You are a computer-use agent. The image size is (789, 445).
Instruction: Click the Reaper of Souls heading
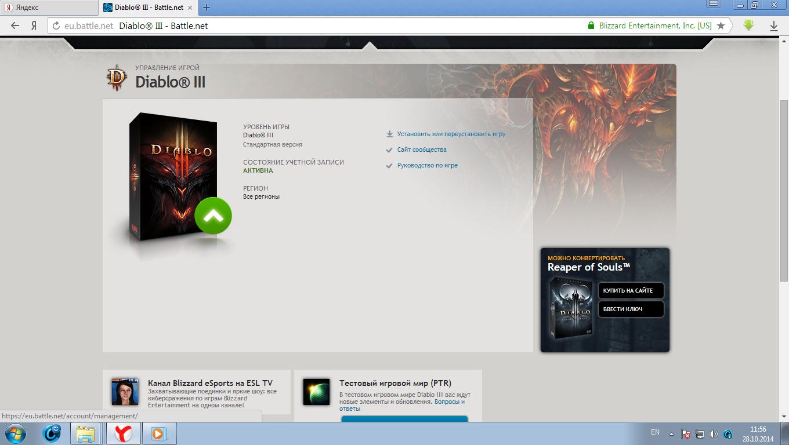[x=589, y=267]
